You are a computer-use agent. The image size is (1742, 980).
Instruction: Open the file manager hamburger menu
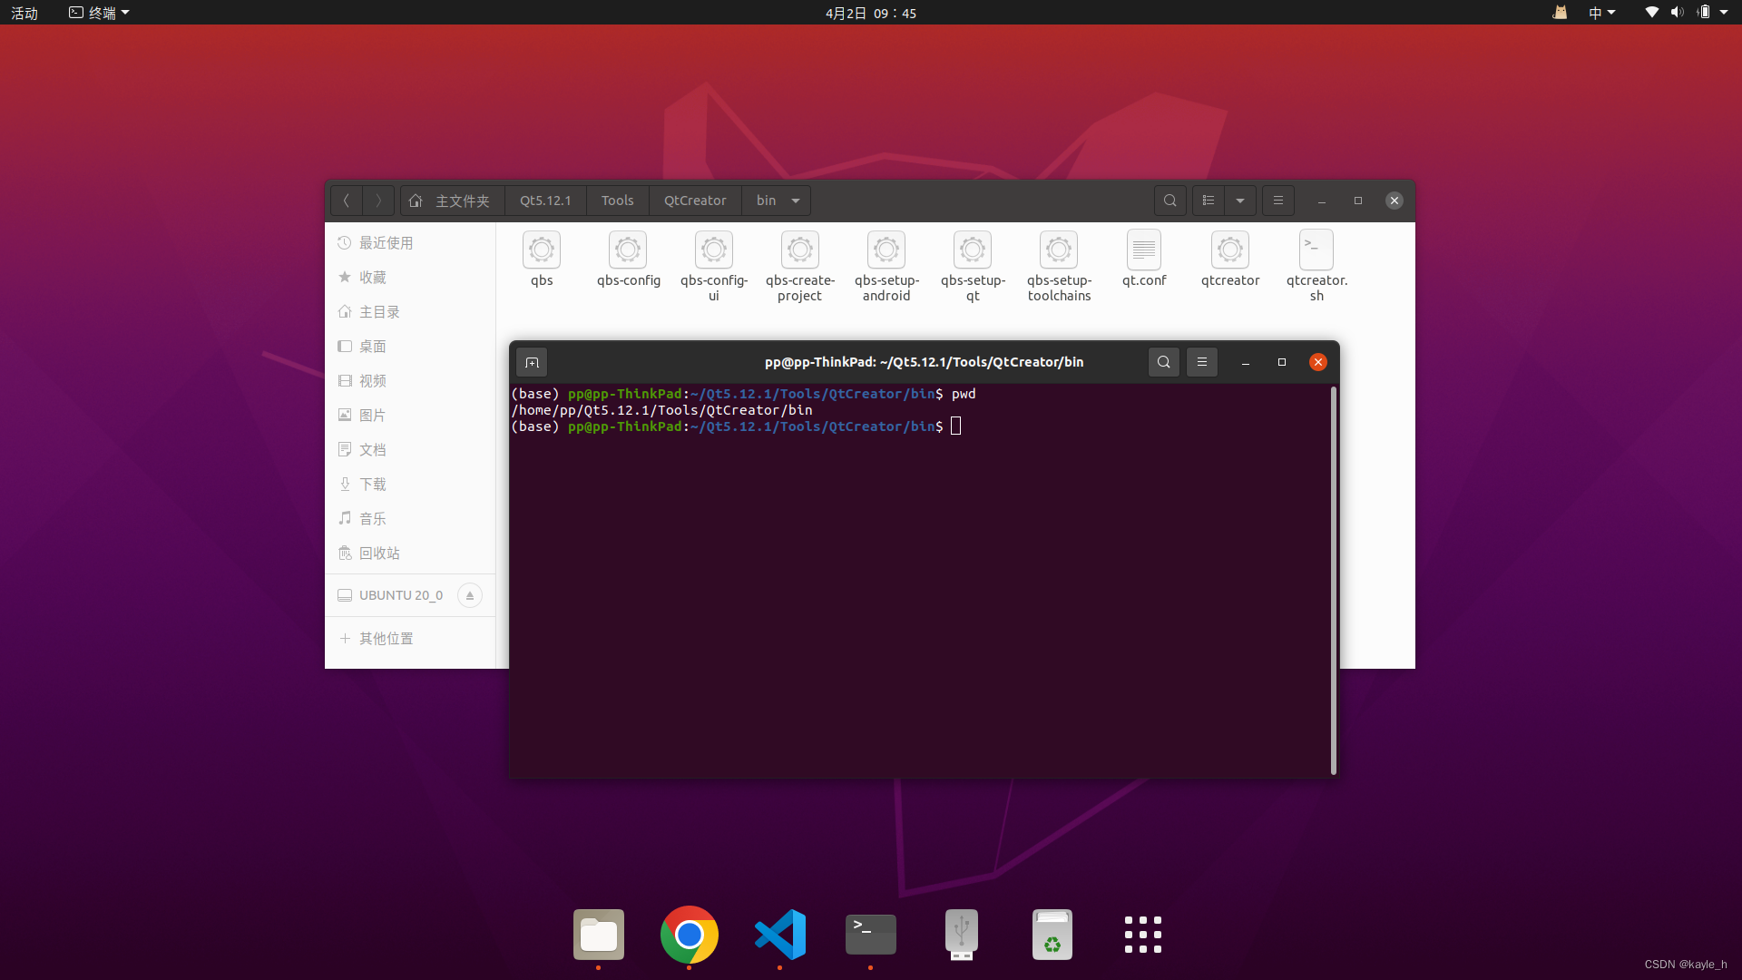click(1277, 200)
